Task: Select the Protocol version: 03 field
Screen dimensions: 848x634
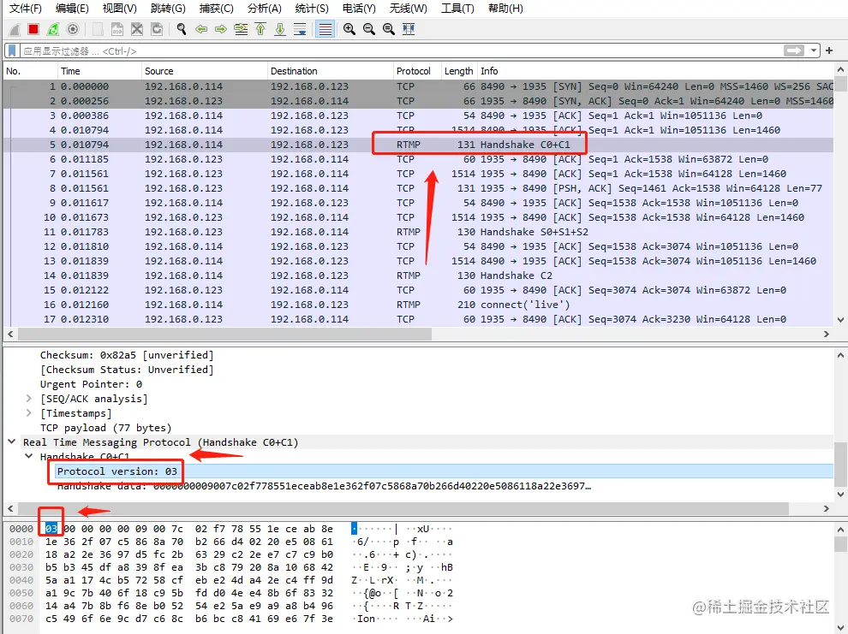Action: tap(117, 471)
